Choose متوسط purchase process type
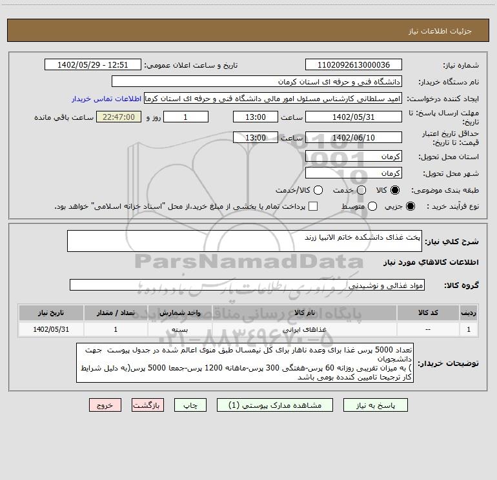The height and width of the screenshot is (480, 497). click(x=372, y=206)
